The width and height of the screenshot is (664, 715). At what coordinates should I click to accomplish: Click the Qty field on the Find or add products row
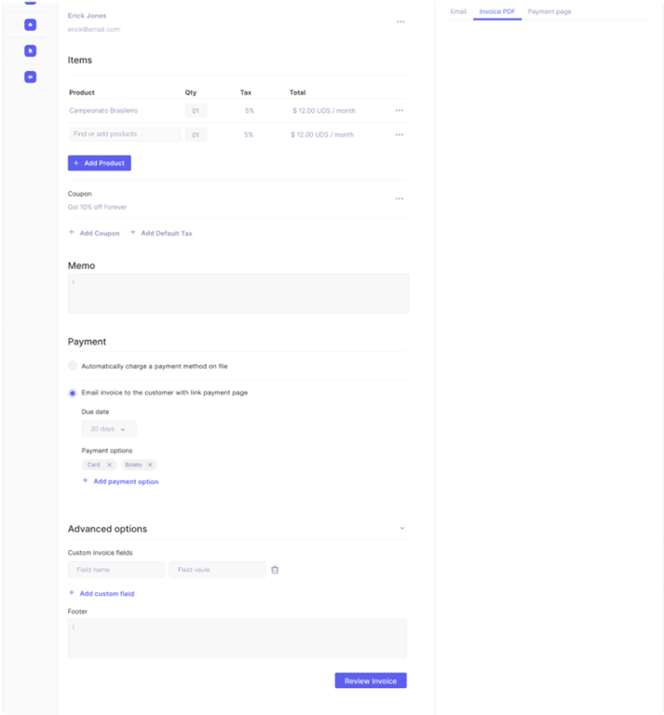196,134
